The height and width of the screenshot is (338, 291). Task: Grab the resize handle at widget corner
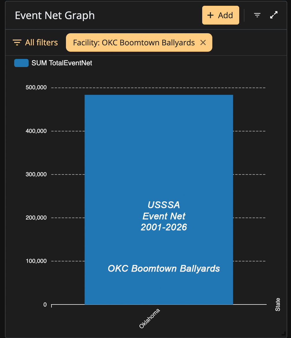coord(284,333)
